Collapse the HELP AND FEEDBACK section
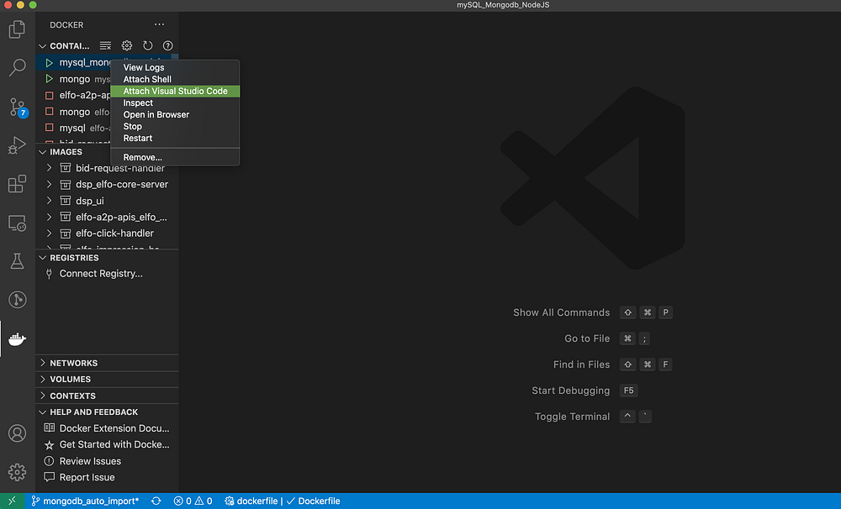The height and width of the screenshot is (509, 841). [x=42, y=412]
